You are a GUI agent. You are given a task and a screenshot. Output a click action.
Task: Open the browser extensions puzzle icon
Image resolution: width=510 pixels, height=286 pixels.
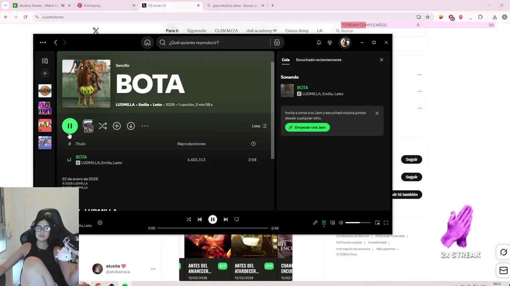pyautogui.click(x=480, y=17)
